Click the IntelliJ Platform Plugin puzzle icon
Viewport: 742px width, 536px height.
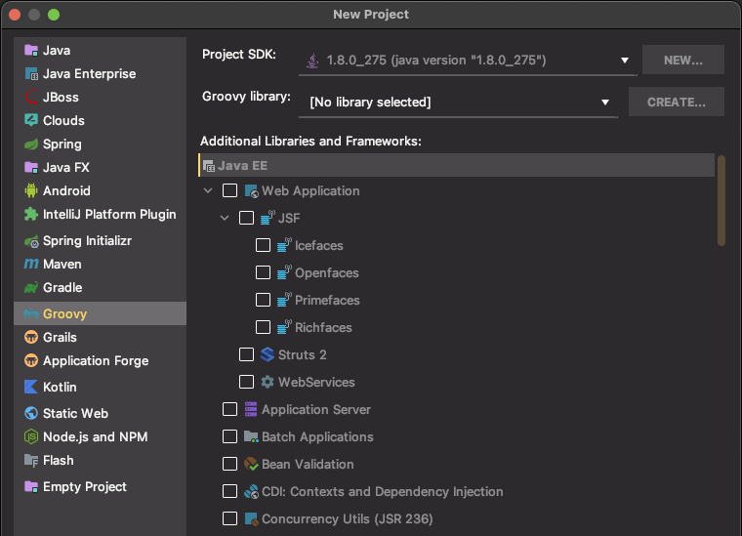[x=31, y=215]
